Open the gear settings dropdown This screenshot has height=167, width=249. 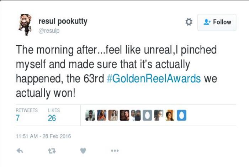click(x=189, y=22)
